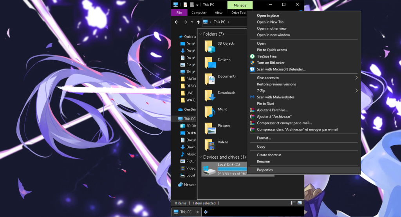The width and height of the screenshot is (401, 217).
Task: Select the Desktop folder icon
Action: pyautogui.click(x=210, y=63)
